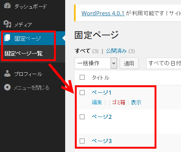Image resolution: width=181 pixels, height=152 pixels.
Task: Check the box for ページ1
Action: click(82, 93)
